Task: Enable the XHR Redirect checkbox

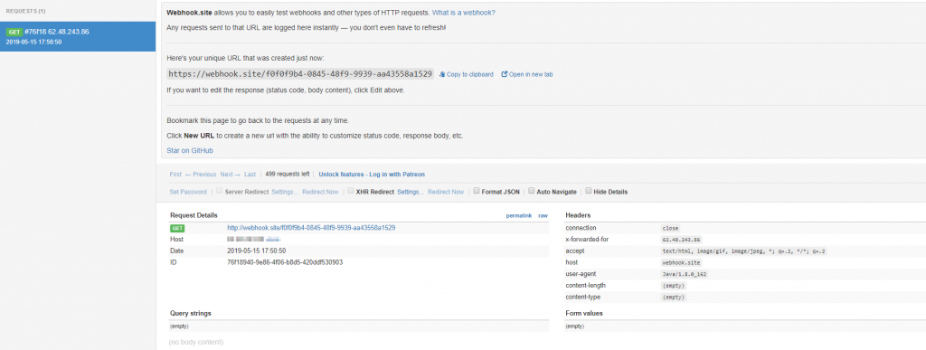Action: pos(351,191)
